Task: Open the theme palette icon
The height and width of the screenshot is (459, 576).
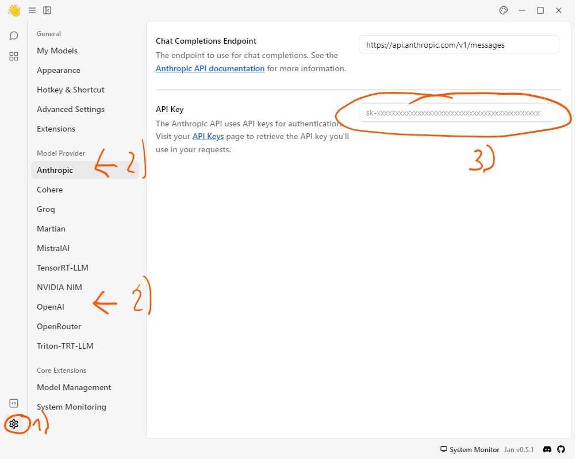Action: (x=504, y=10)
